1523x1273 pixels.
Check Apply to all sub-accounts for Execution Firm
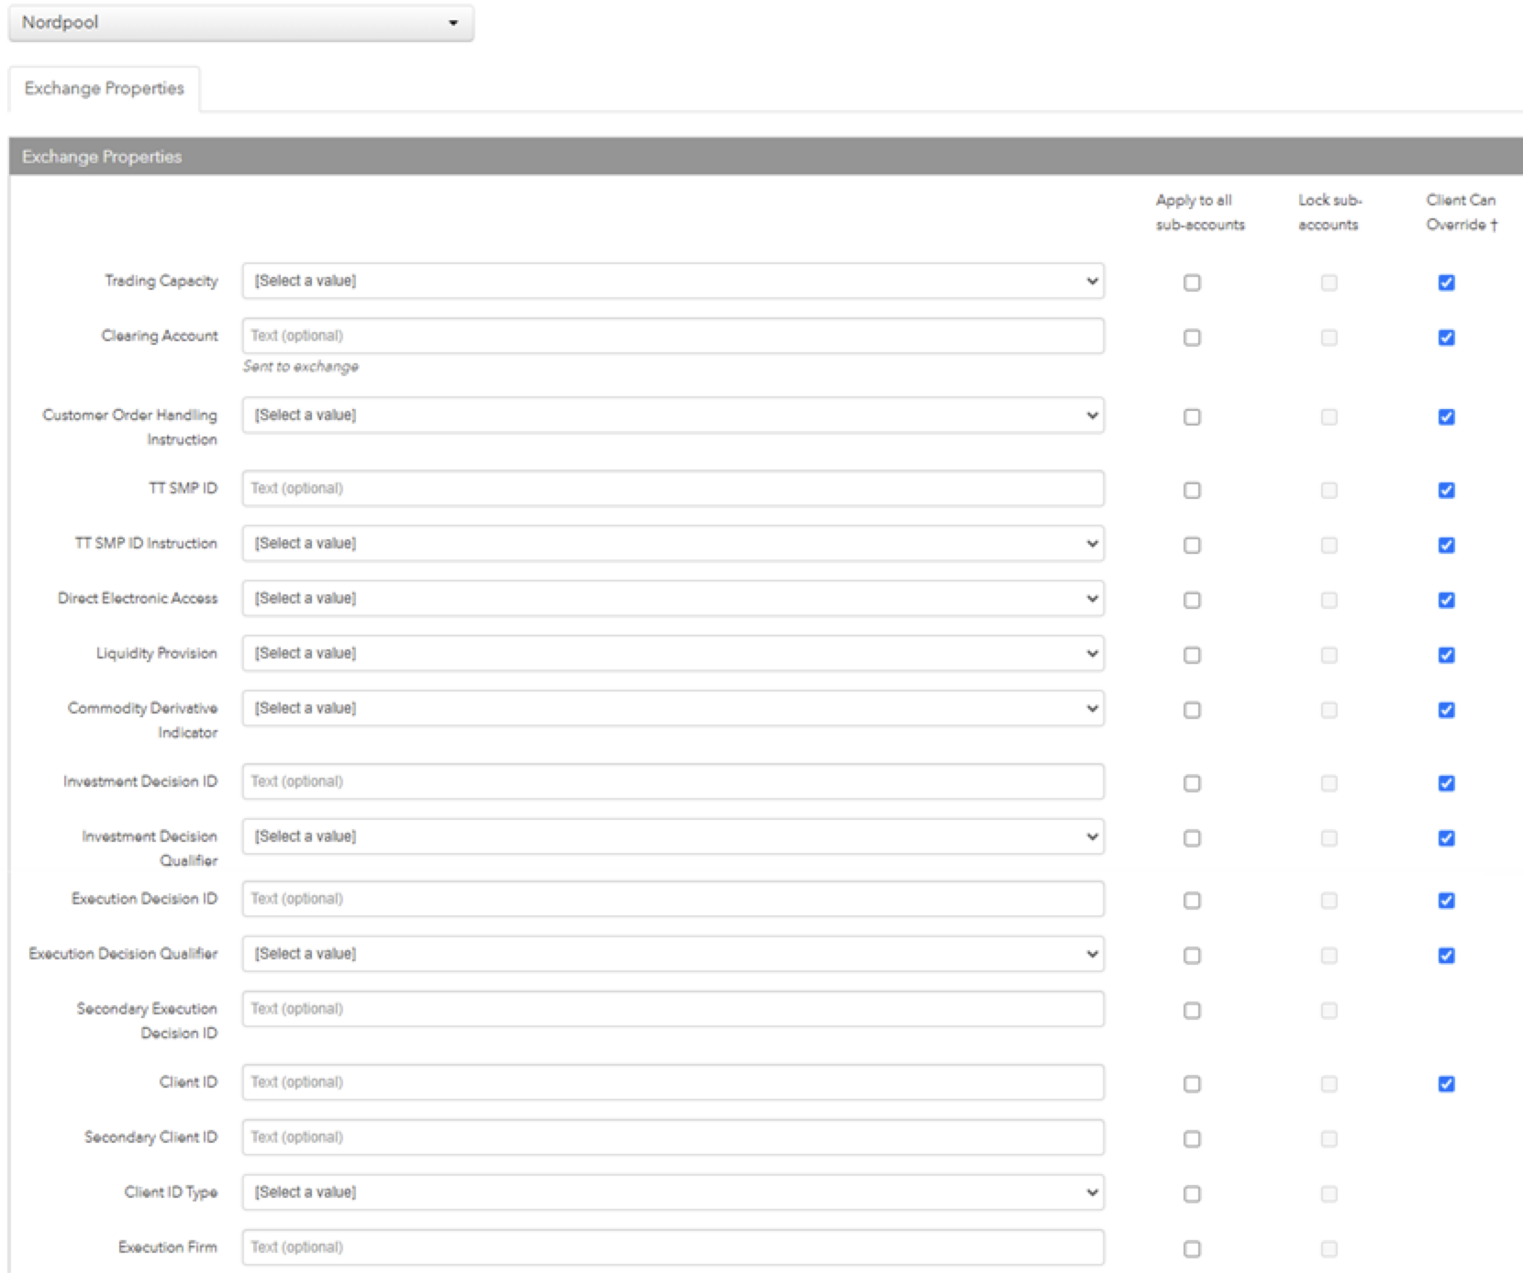(x=1192, y=1249)
